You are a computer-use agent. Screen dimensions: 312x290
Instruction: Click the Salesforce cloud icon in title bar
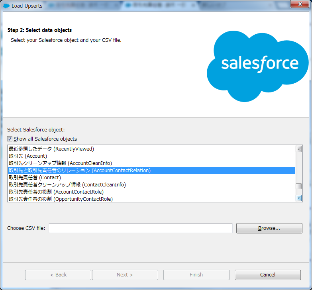[x=6, y=6]
